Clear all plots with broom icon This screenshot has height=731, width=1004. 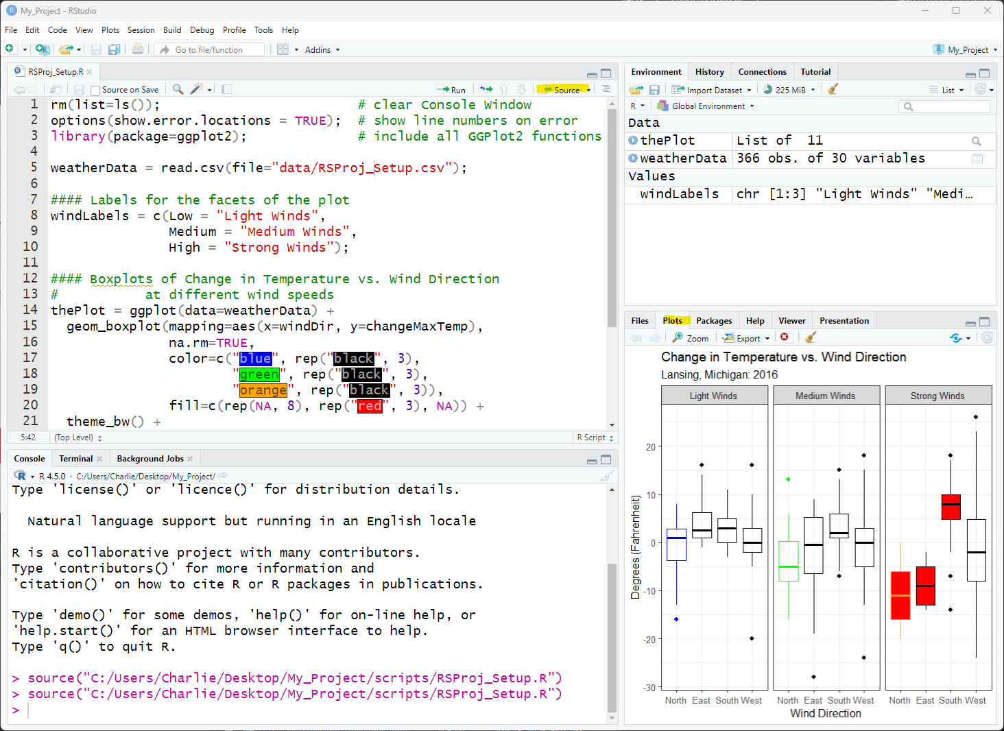click(x=810, y=337)
